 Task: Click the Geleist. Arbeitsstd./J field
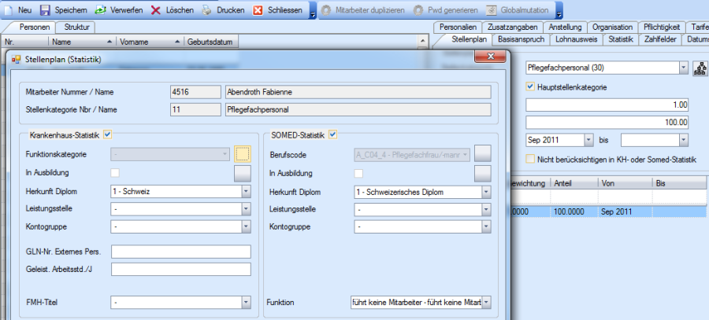[x=181, y=270]
